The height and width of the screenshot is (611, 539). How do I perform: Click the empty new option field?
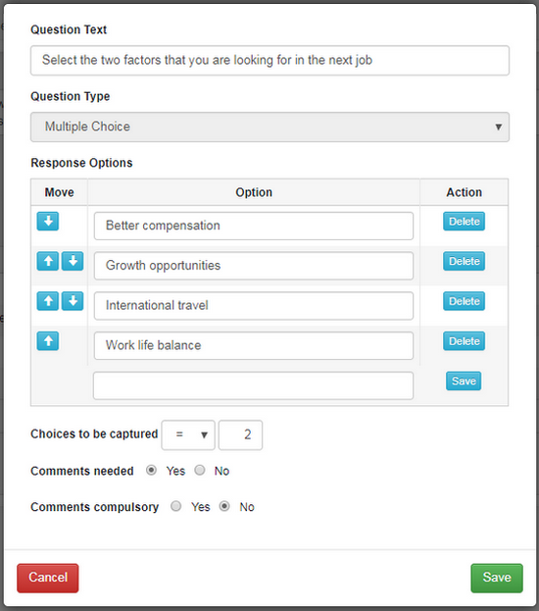253,385
